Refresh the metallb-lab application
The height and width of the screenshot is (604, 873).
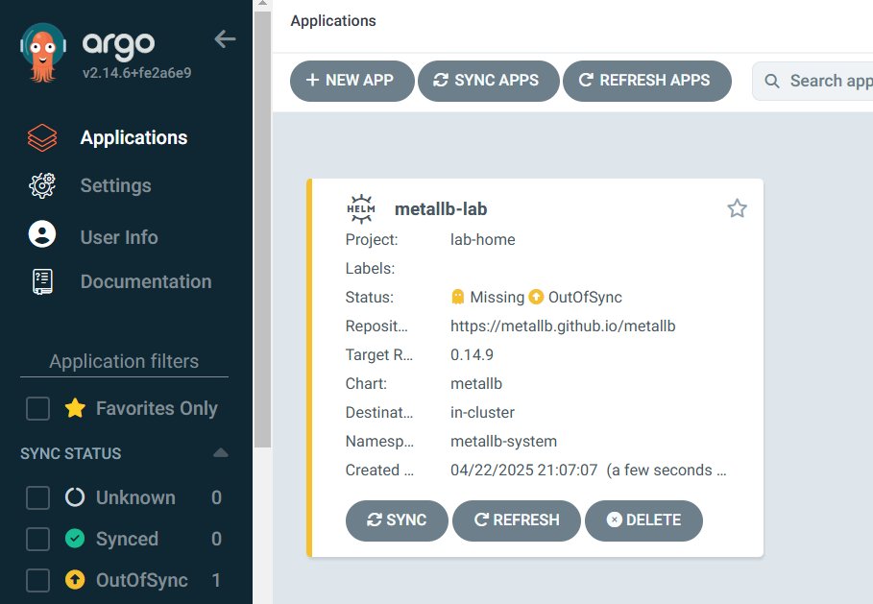click(x=516, y=519)
